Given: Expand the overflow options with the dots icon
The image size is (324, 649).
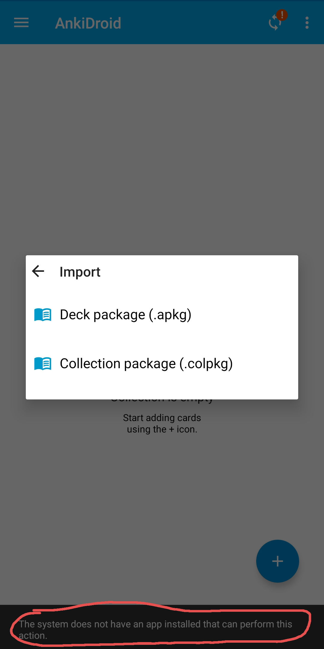Looking at the screenshot, I should click(307, 23).
